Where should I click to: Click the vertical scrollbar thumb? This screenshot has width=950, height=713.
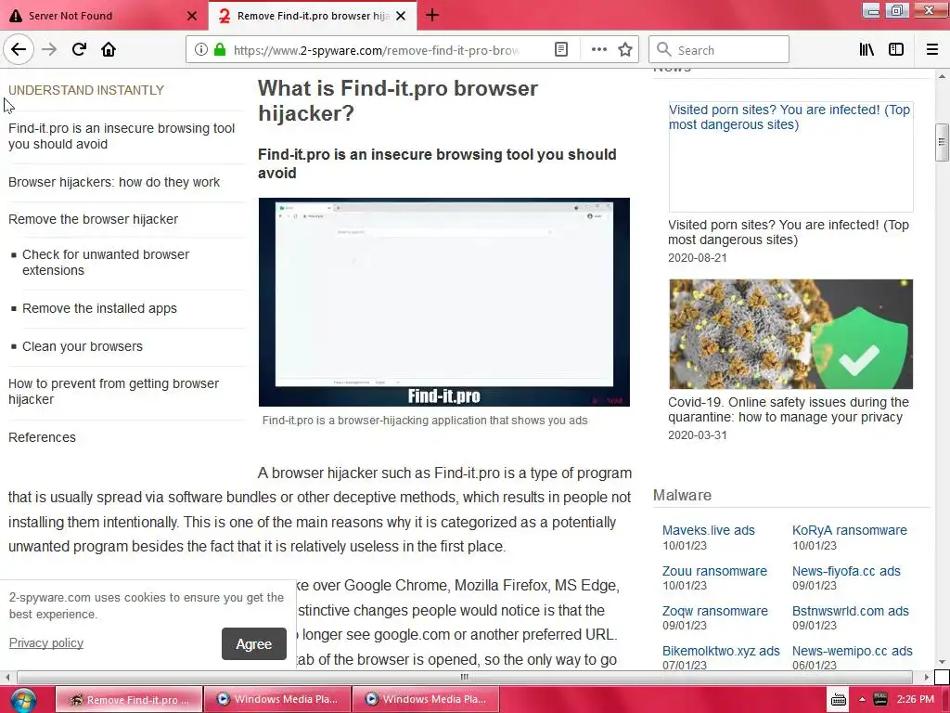click(942, 142)
